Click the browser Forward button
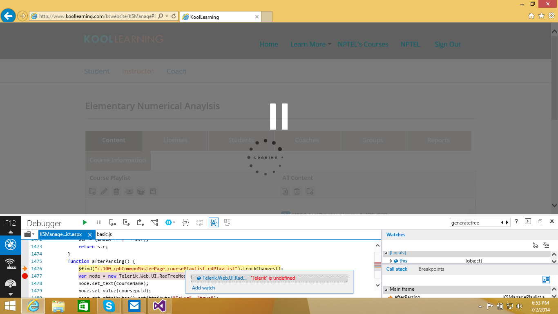 [x=22, y=16]
